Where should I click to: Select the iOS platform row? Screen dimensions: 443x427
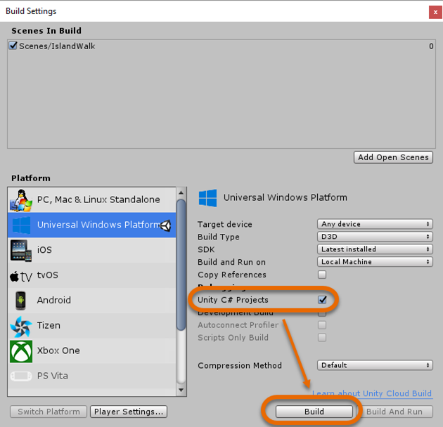pos(92,250)
